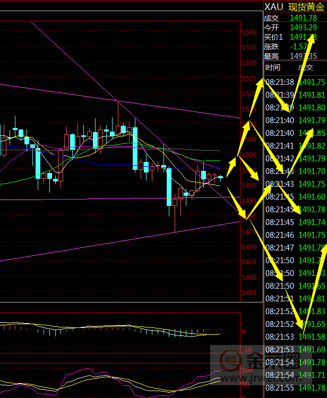
Task: Click the 1455 level on price axis
Action: click(249, 293)
